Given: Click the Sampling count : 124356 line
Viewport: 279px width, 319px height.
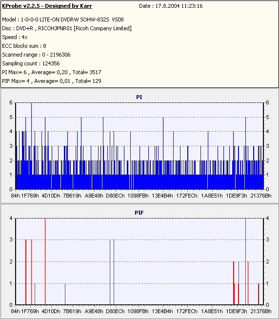Looking at the screenshot, I should (x=31, y=63).
